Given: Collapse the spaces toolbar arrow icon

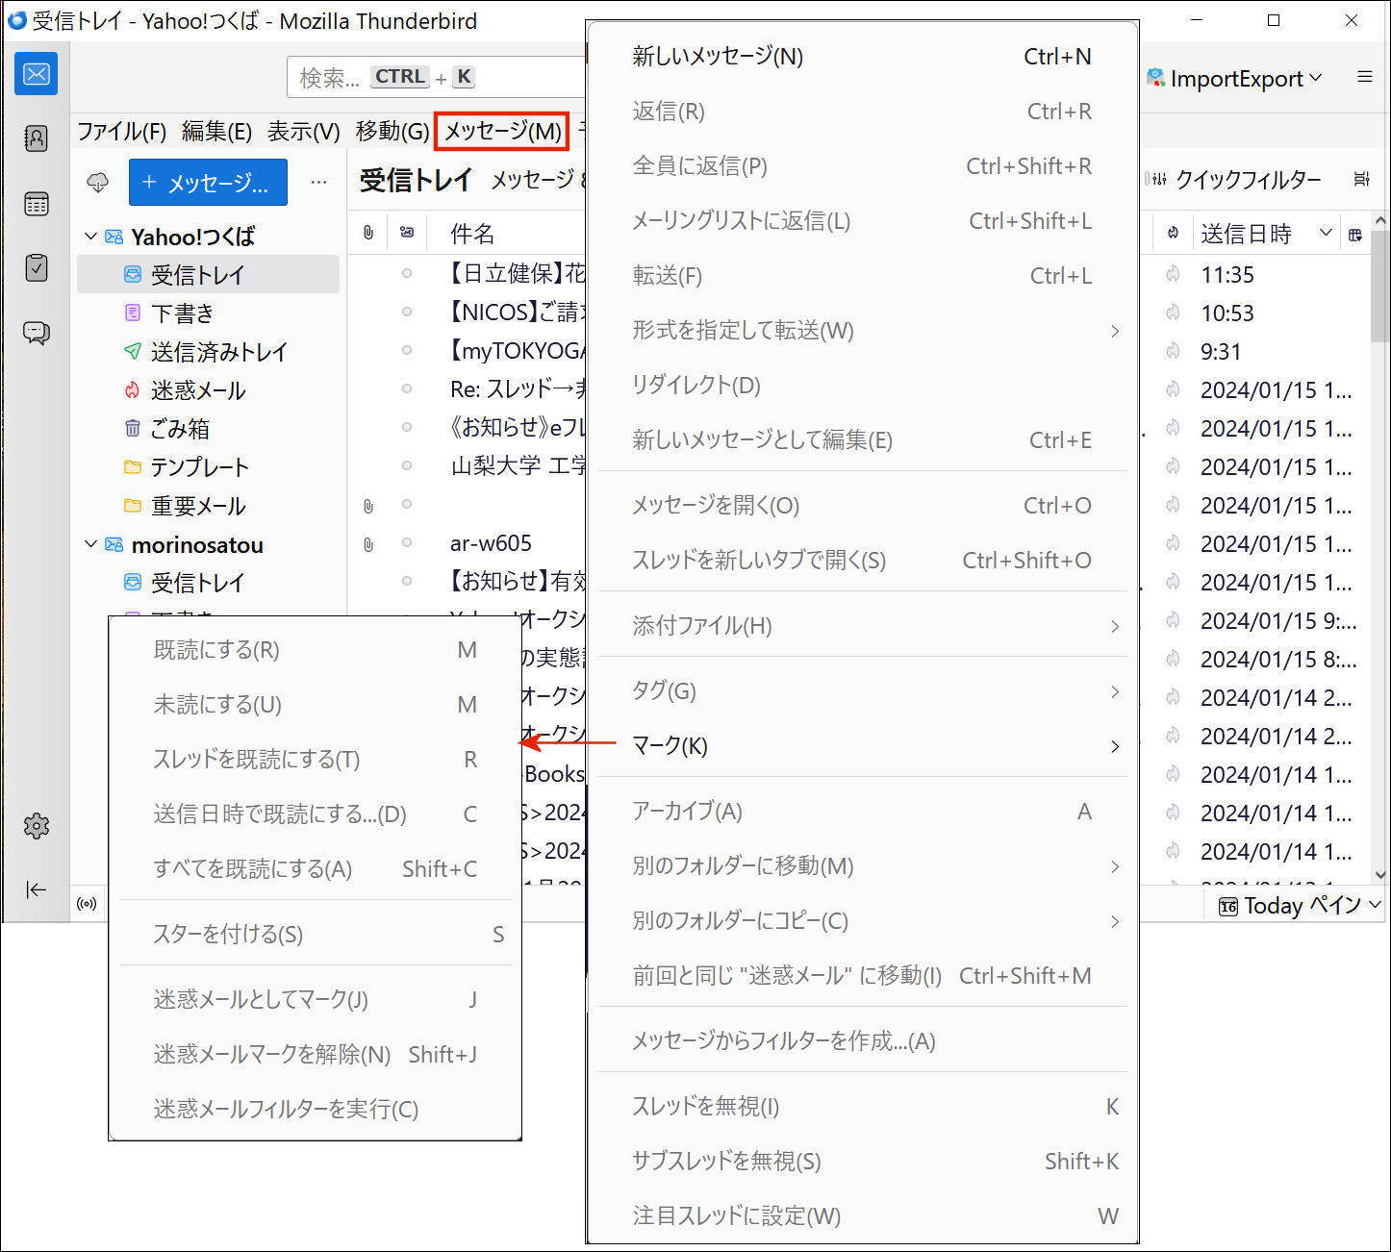Looking at the screenshot, I should (x=36, y=889).
